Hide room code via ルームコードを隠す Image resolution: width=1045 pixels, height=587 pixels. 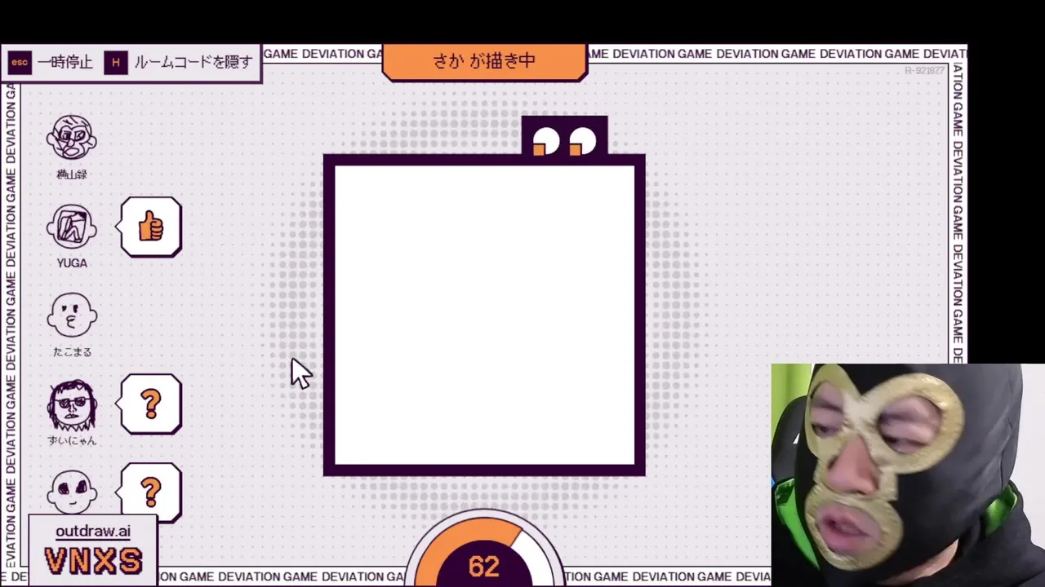click(x=193, y=62)
